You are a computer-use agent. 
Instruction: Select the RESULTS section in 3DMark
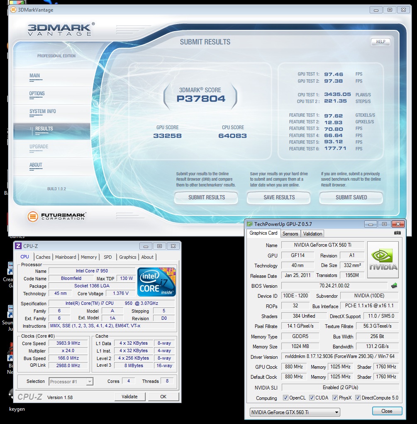52,131
